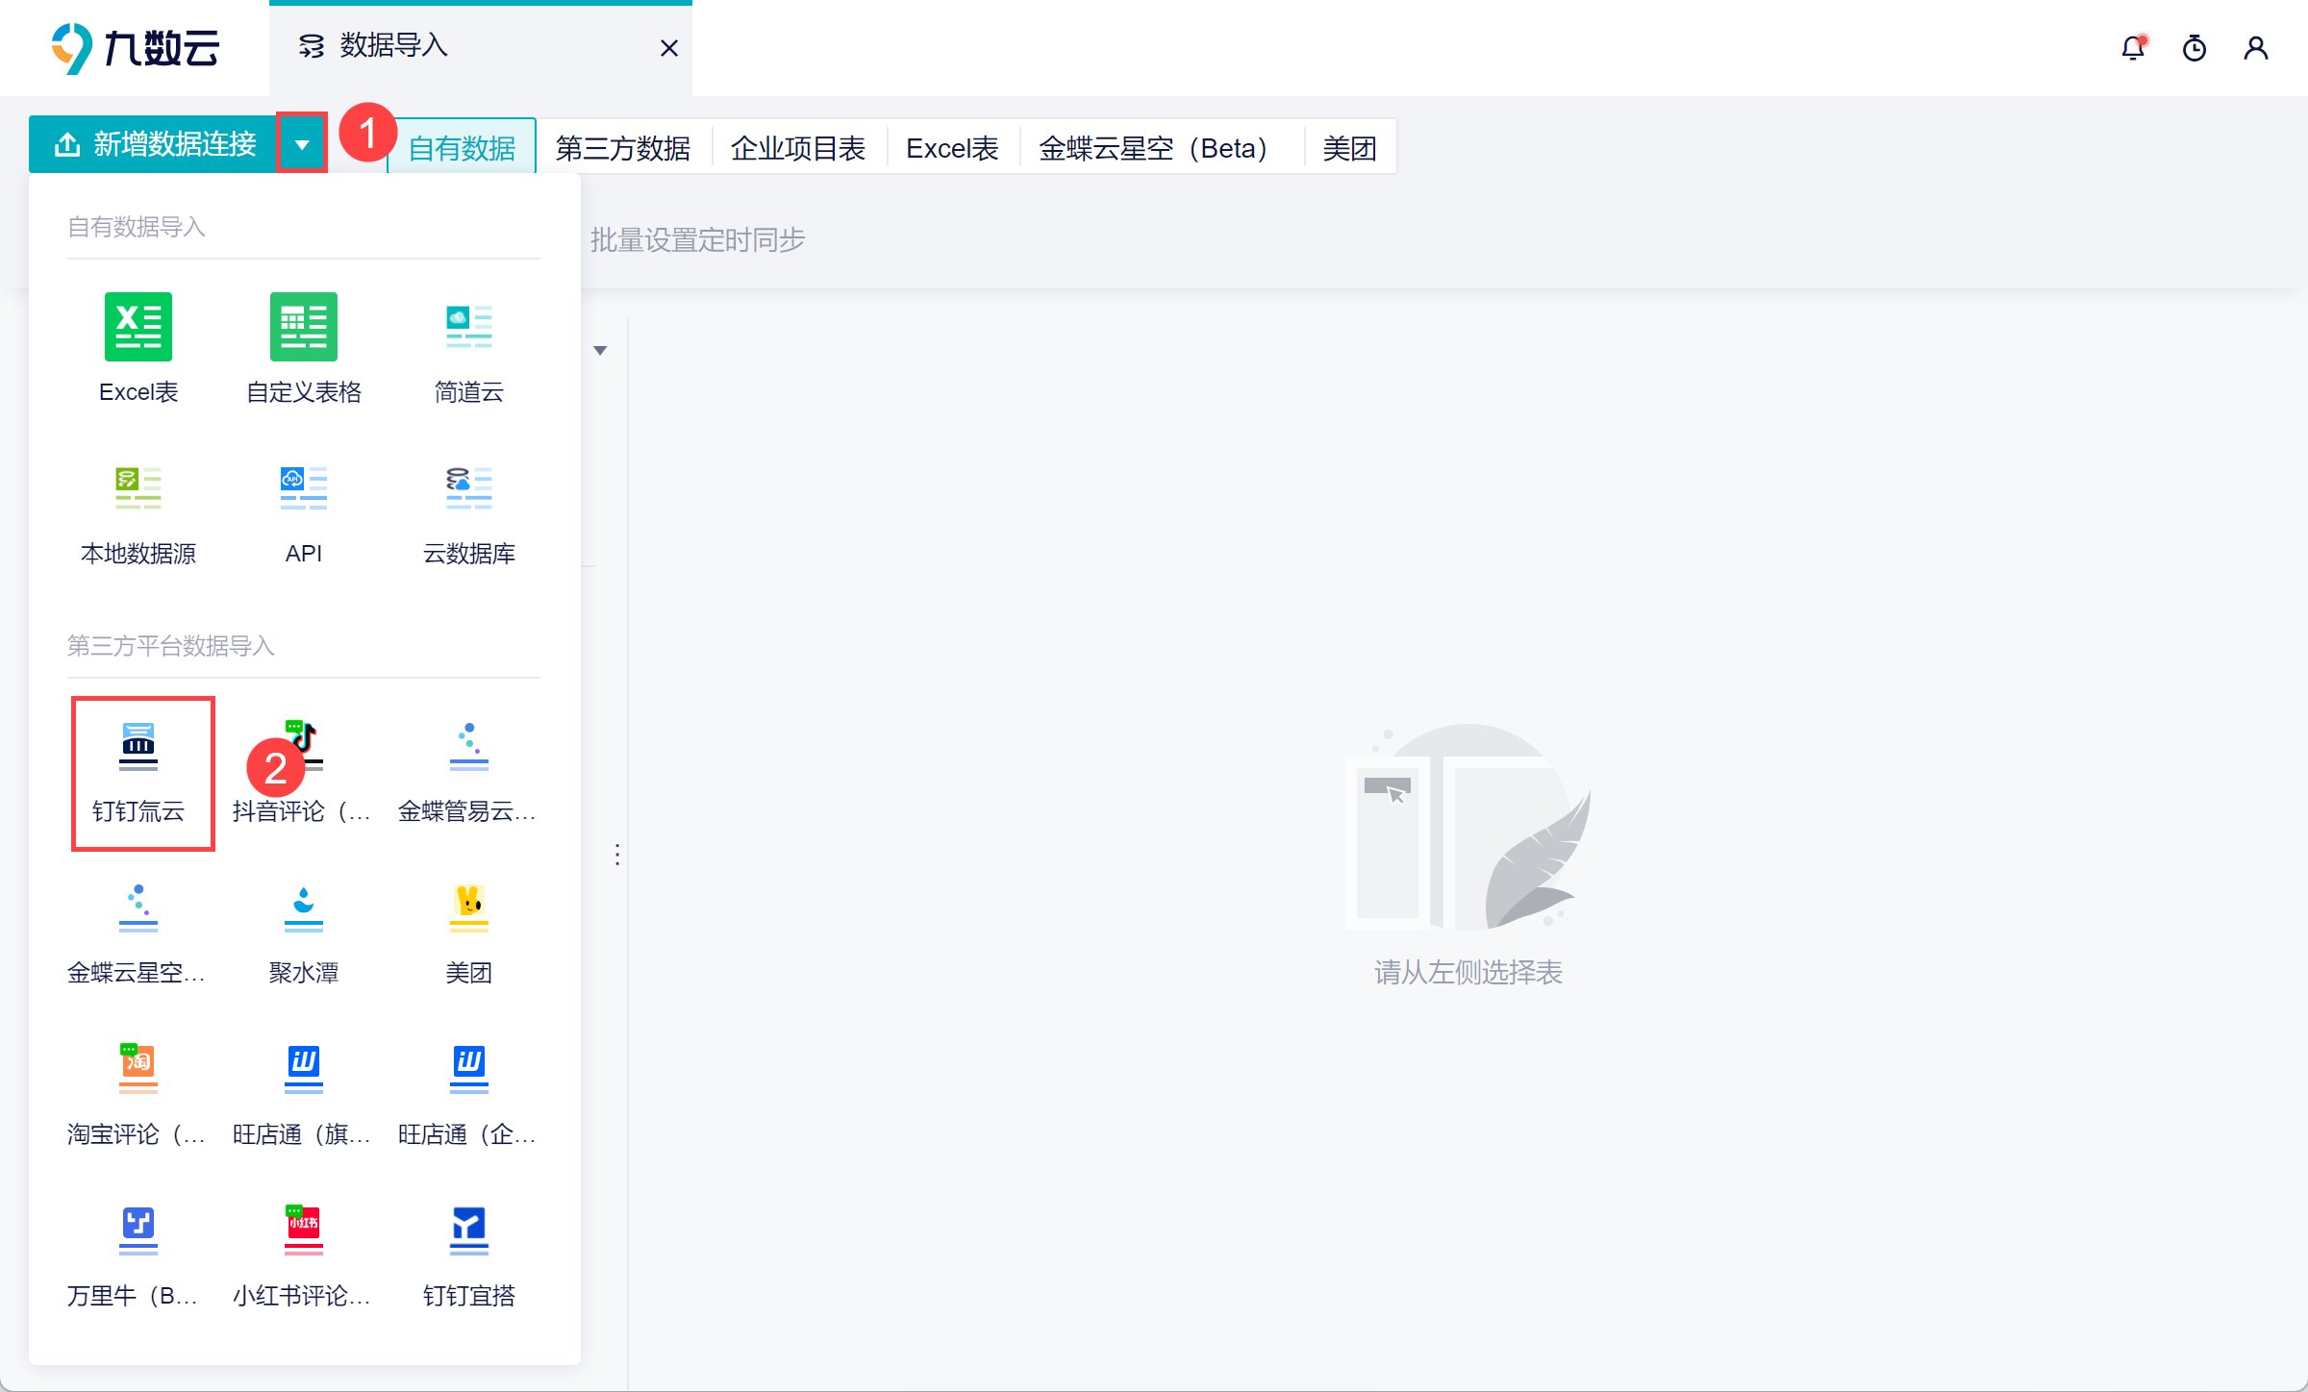Open the notification bell

(2133, 48)
